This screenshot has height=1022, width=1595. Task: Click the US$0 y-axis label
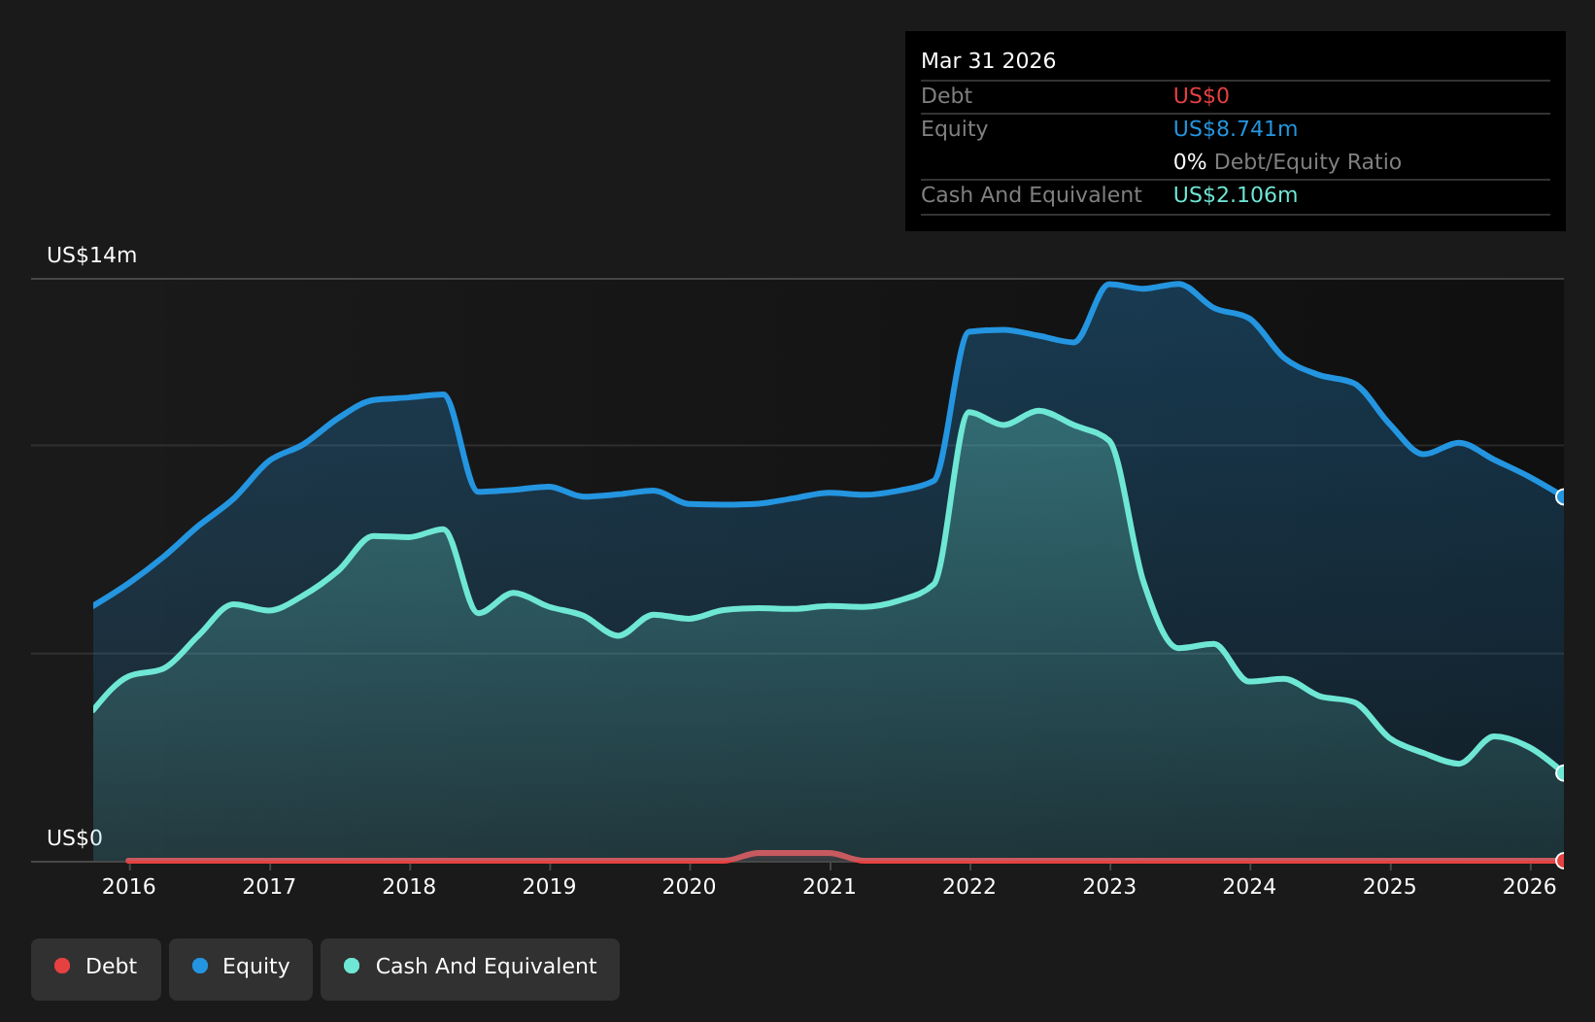coord(75,838)
